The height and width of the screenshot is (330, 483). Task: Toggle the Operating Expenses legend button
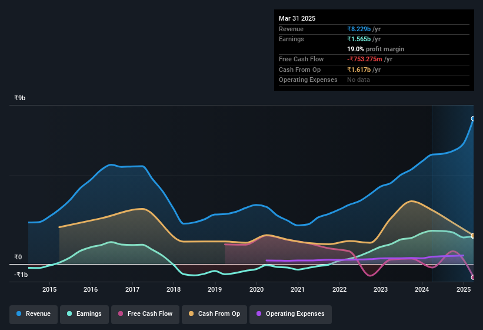pyautogui.click(x=291, y=314)
